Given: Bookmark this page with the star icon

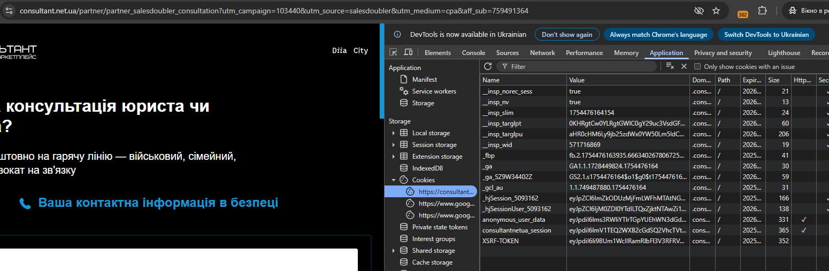Looking at the screenshot, I should [x=716, y=11].
